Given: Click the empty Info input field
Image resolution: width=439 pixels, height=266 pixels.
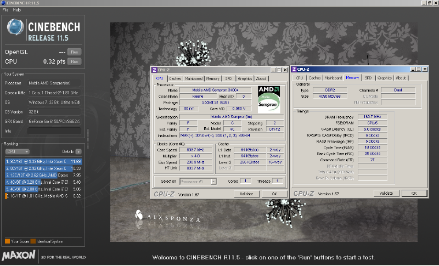Looking at the screenshot, I should pos(54,131).
